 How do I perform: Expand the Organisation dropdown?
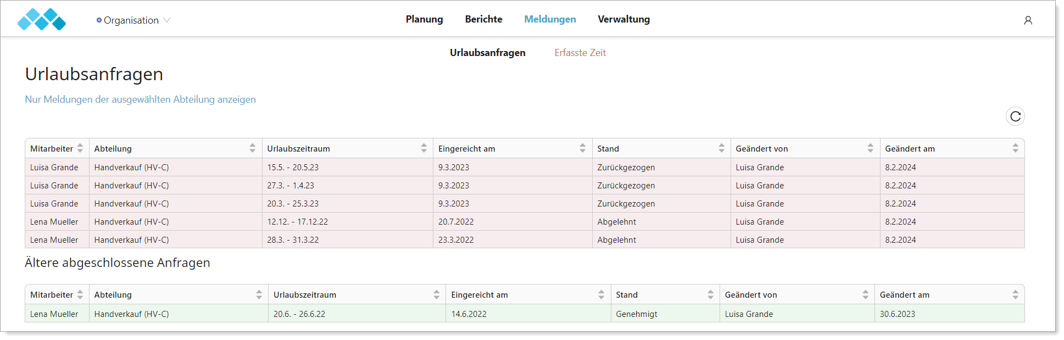pyautogui.click(x=133, y=20)
